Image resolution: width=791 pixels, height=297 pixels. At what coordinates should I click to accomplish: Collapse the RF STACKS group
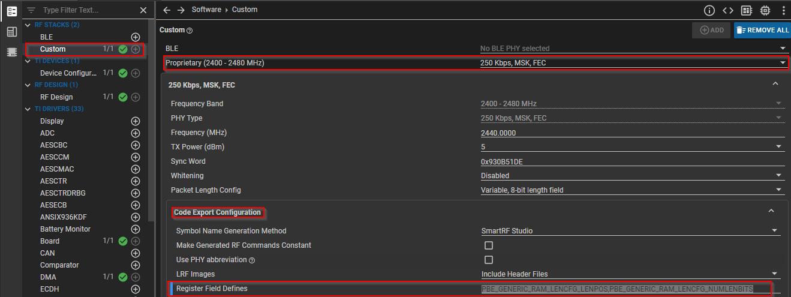[x=29, y=25]
